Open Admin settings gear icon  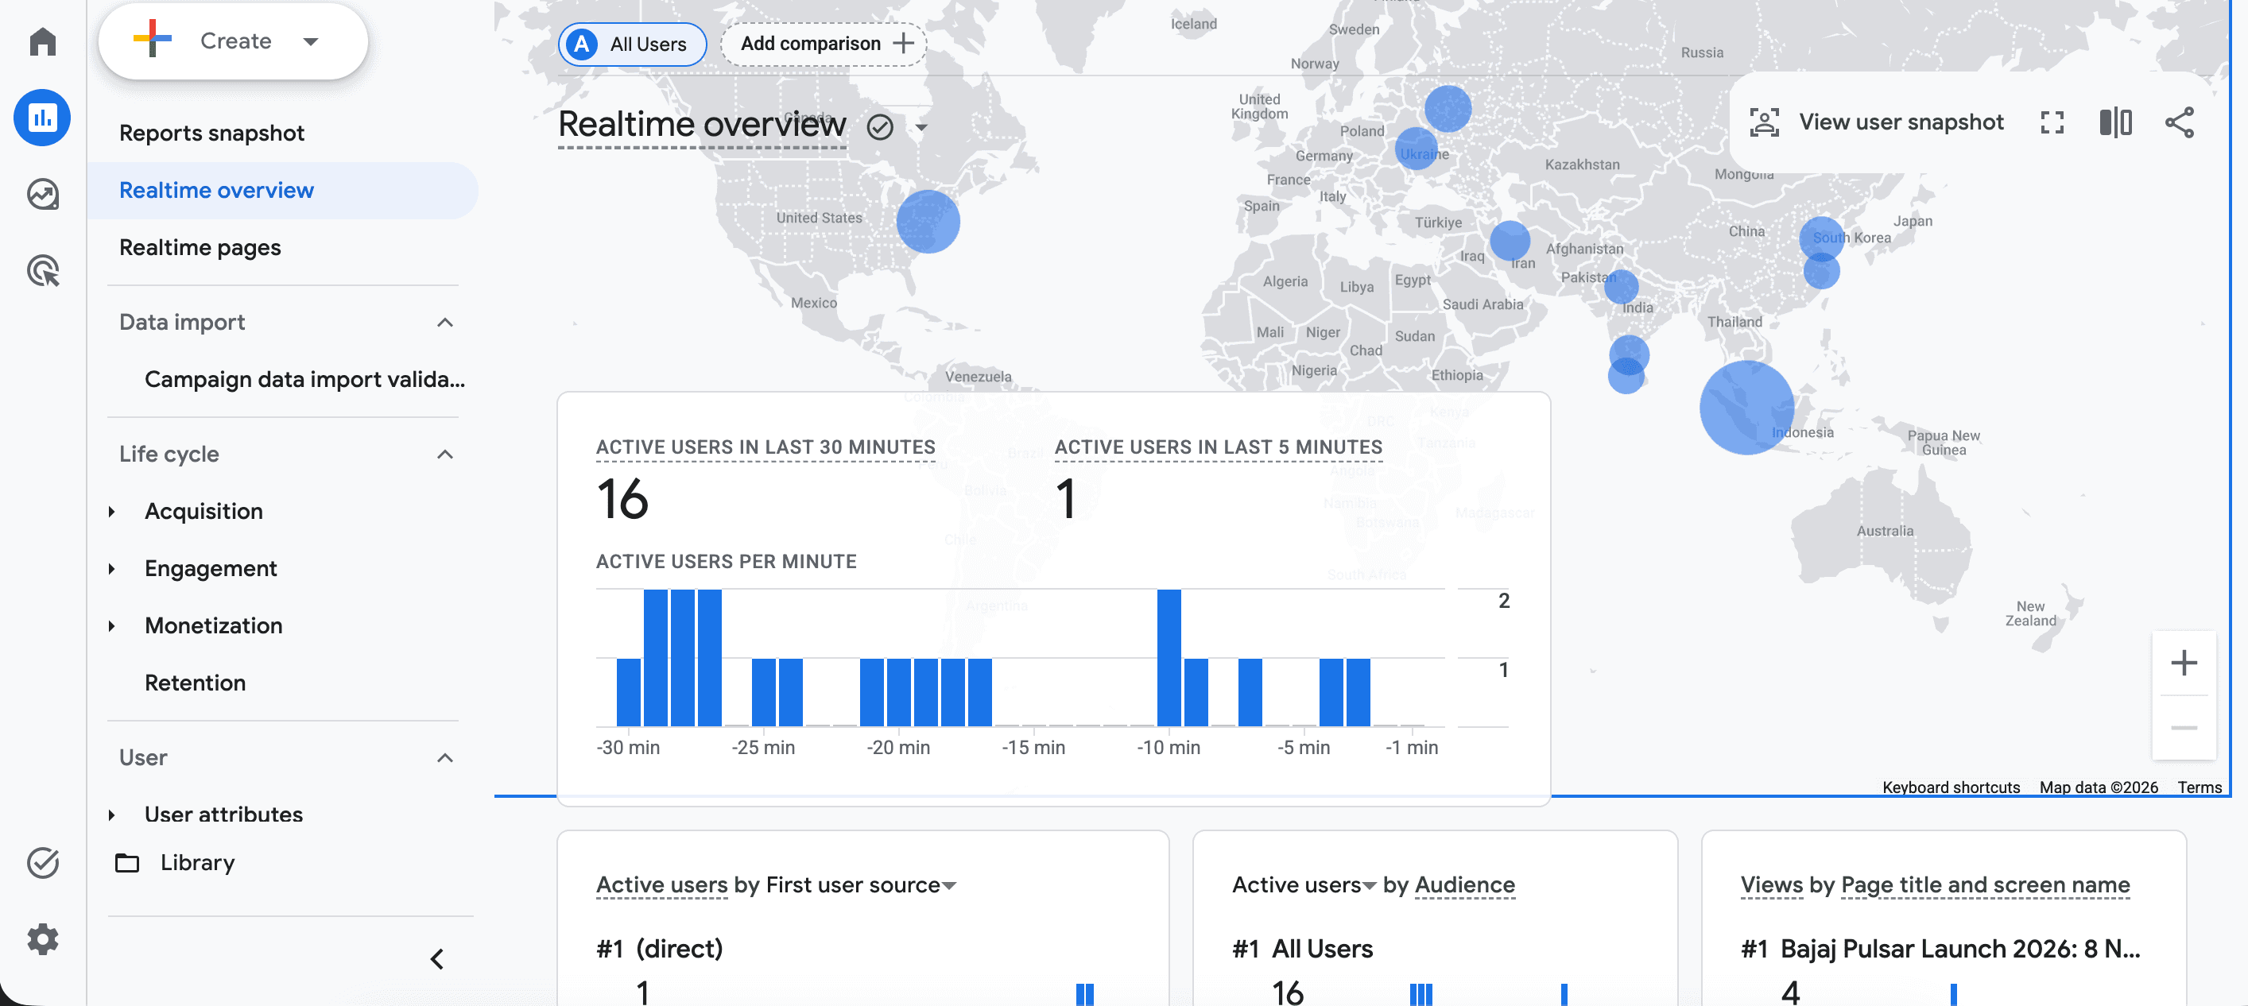tap(42, 938)
